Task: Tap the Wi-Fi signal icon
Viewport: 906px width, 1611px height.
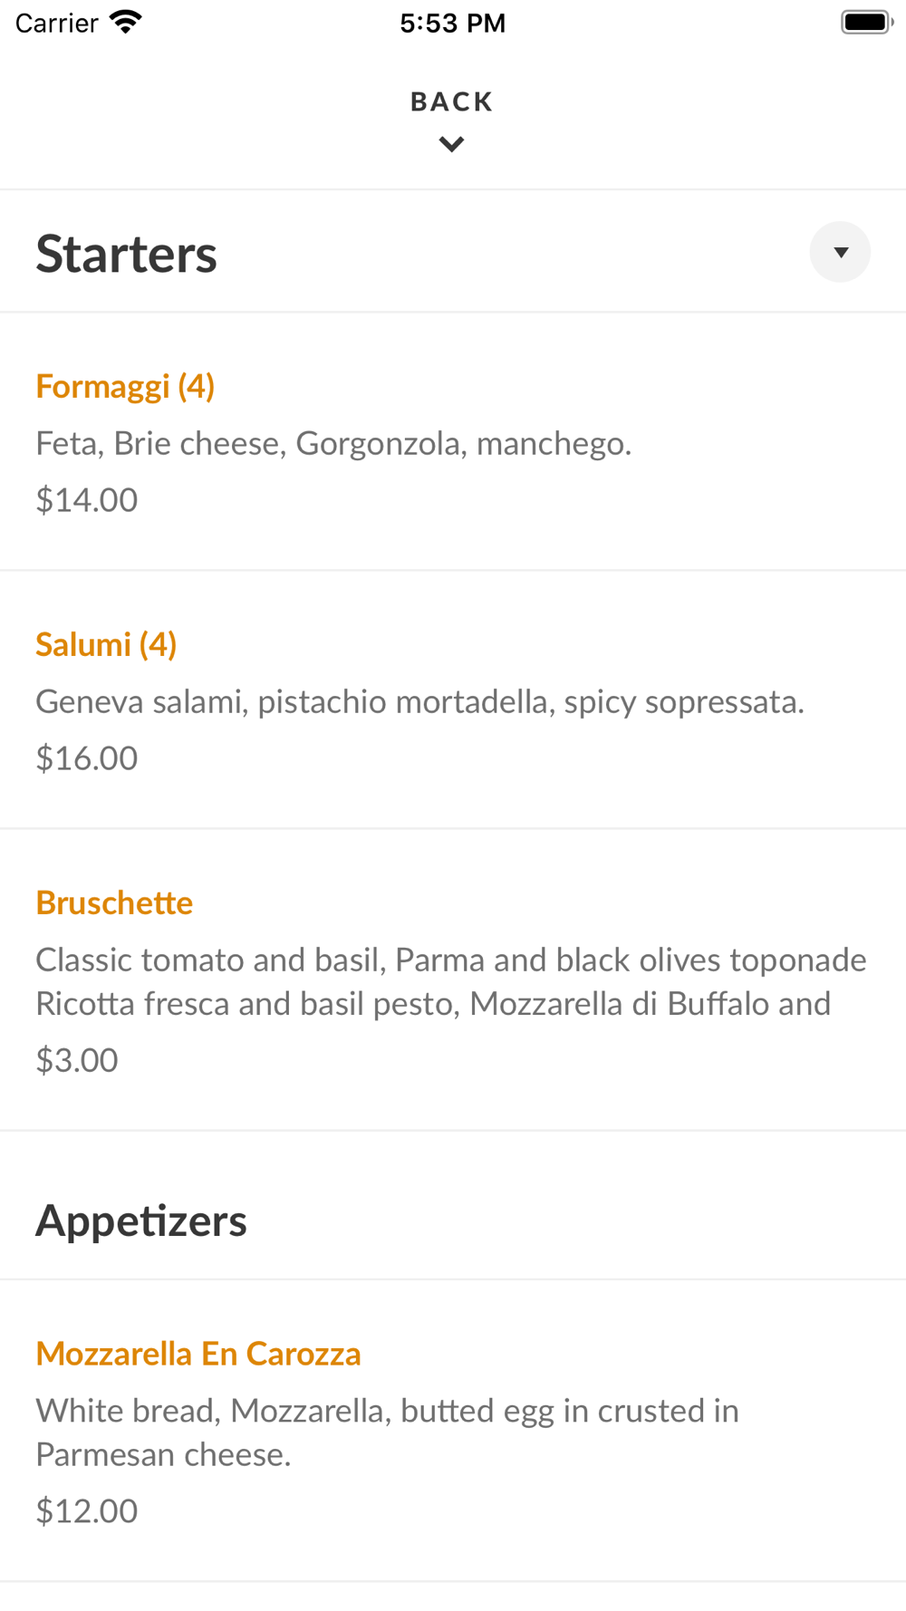Action: coord(125,23)
